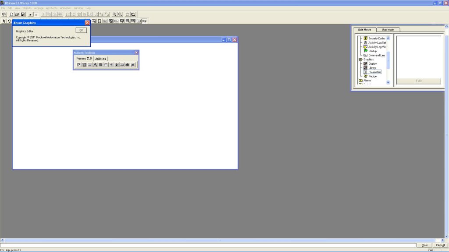This screenshot has width=449, height=252.
Task: Open the Animation menu
Action: [x=65, y=8]
